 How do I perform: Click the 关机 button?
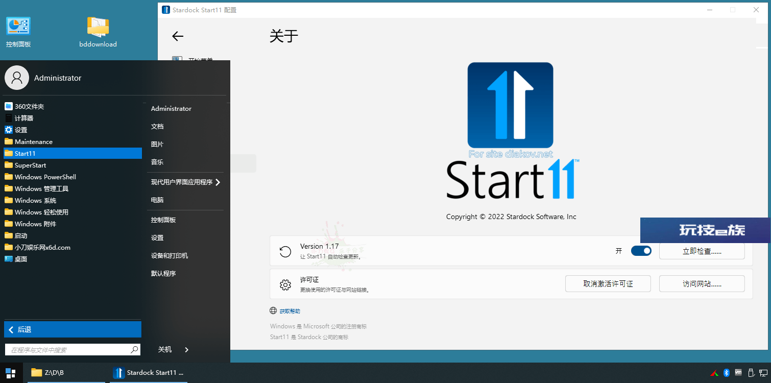click(165, 350)
